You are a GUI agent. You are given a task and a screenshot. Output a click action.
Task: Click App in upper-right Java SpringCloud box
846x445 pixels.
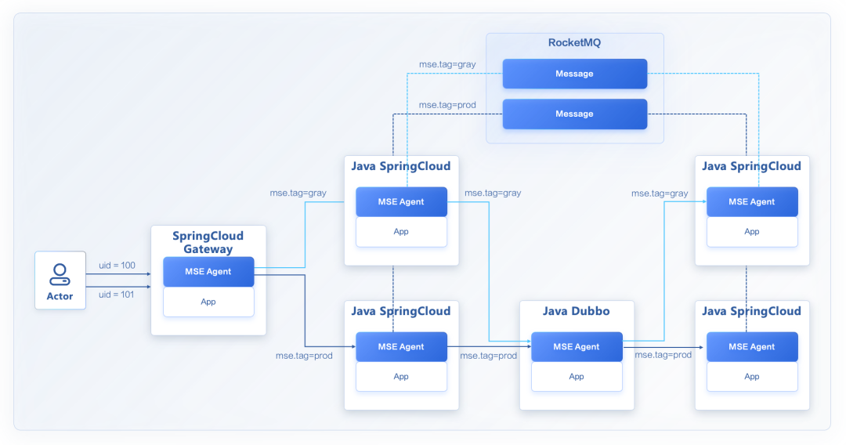tap(752, 231)
